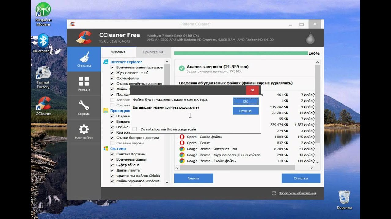The image size is (391, 219).
Task: Toggle Журнал посещений checkbox
Action: point(112,73)
